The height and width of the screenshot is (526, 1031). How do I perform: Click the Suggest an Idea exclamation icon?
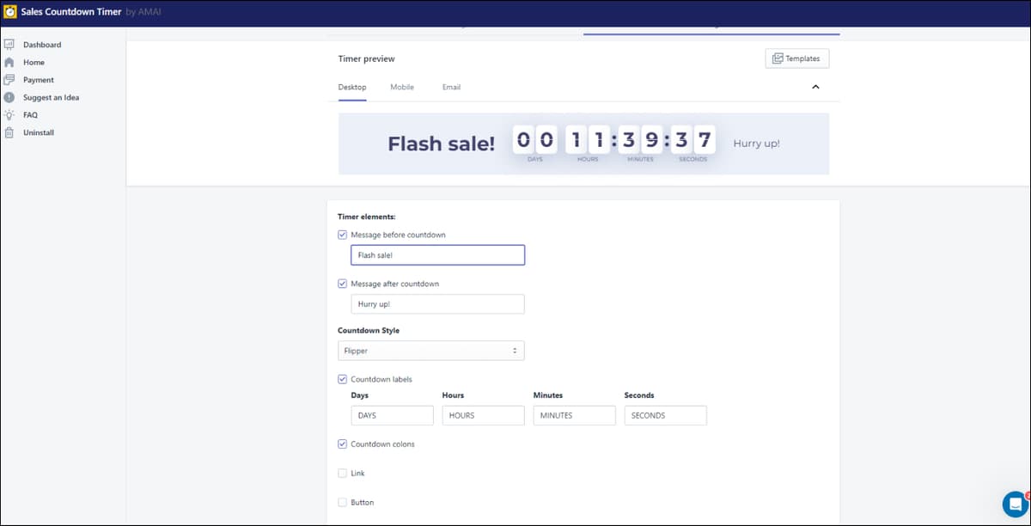click(9, 97)
